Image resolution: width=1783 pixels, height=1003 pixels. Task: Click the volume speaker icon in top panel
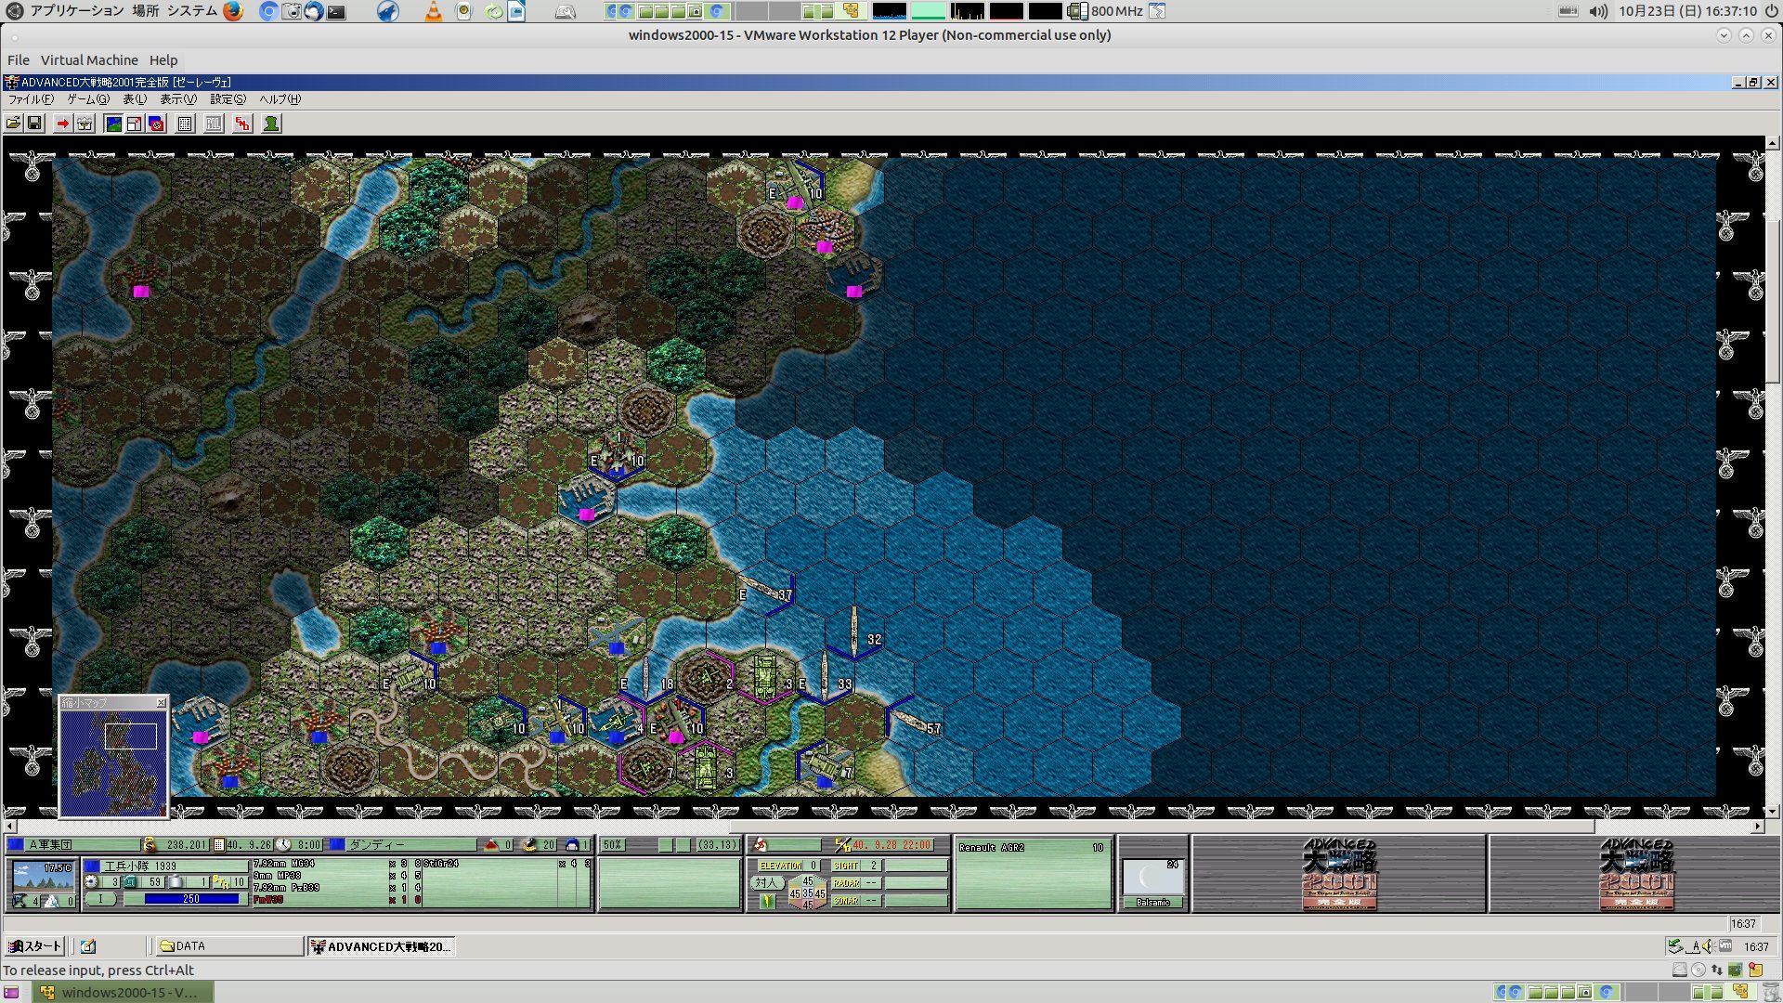(x=1598, y=11)
